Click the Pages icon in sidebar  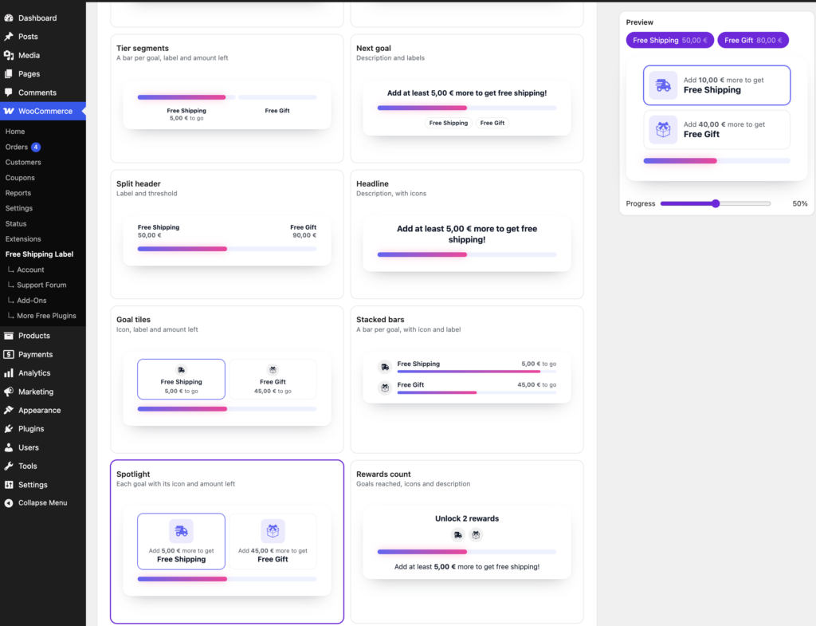(x=9, y=74)
